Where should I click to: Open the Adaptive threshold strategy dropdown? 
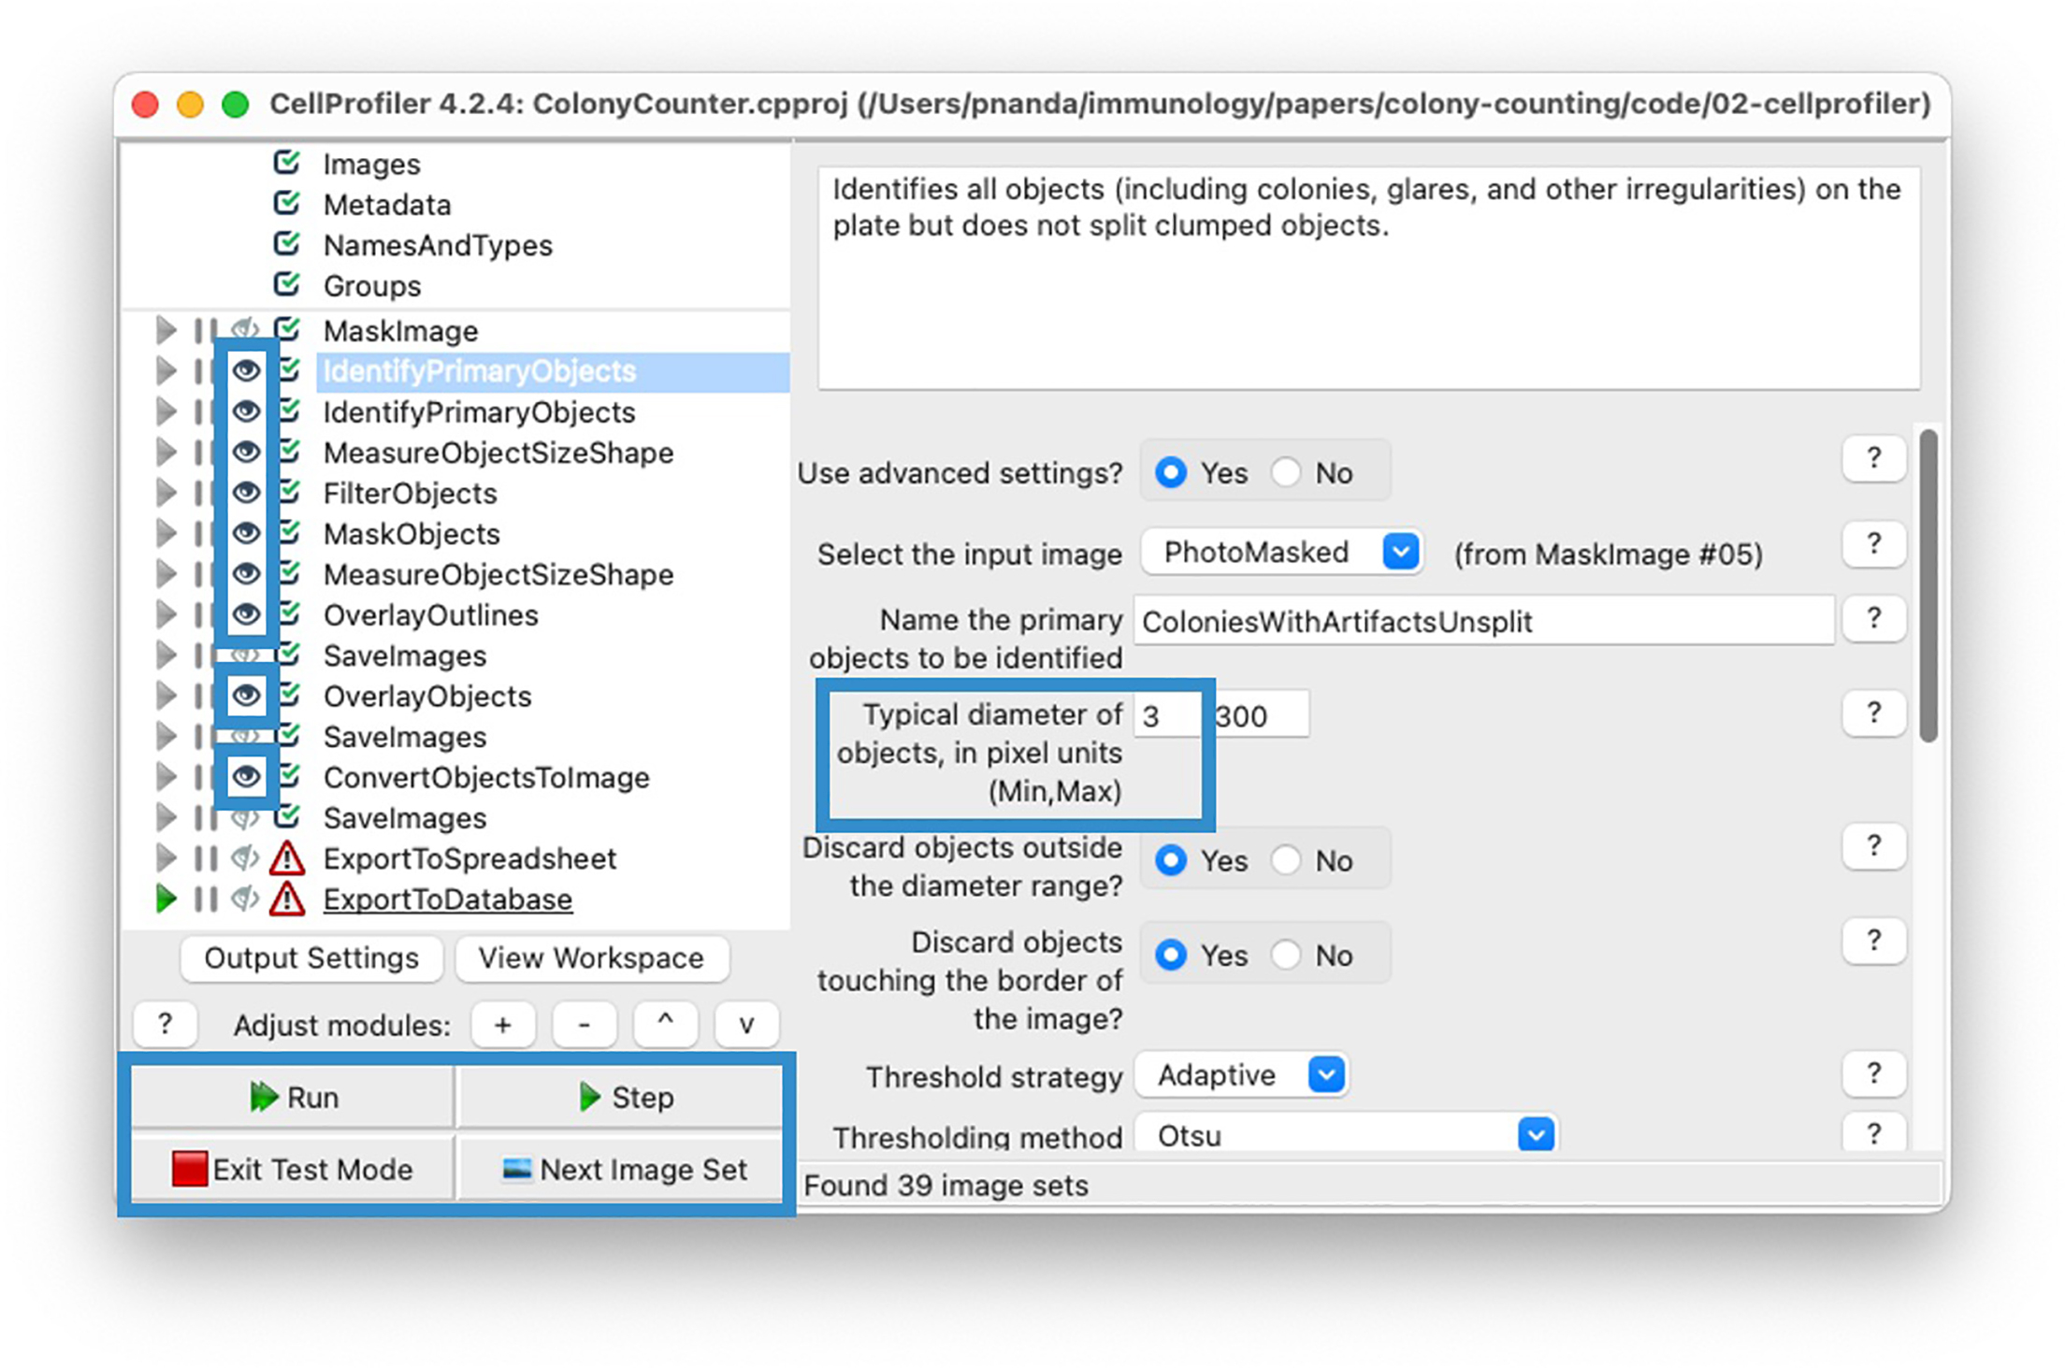pyautogui.click(x=1326, y=1074)
